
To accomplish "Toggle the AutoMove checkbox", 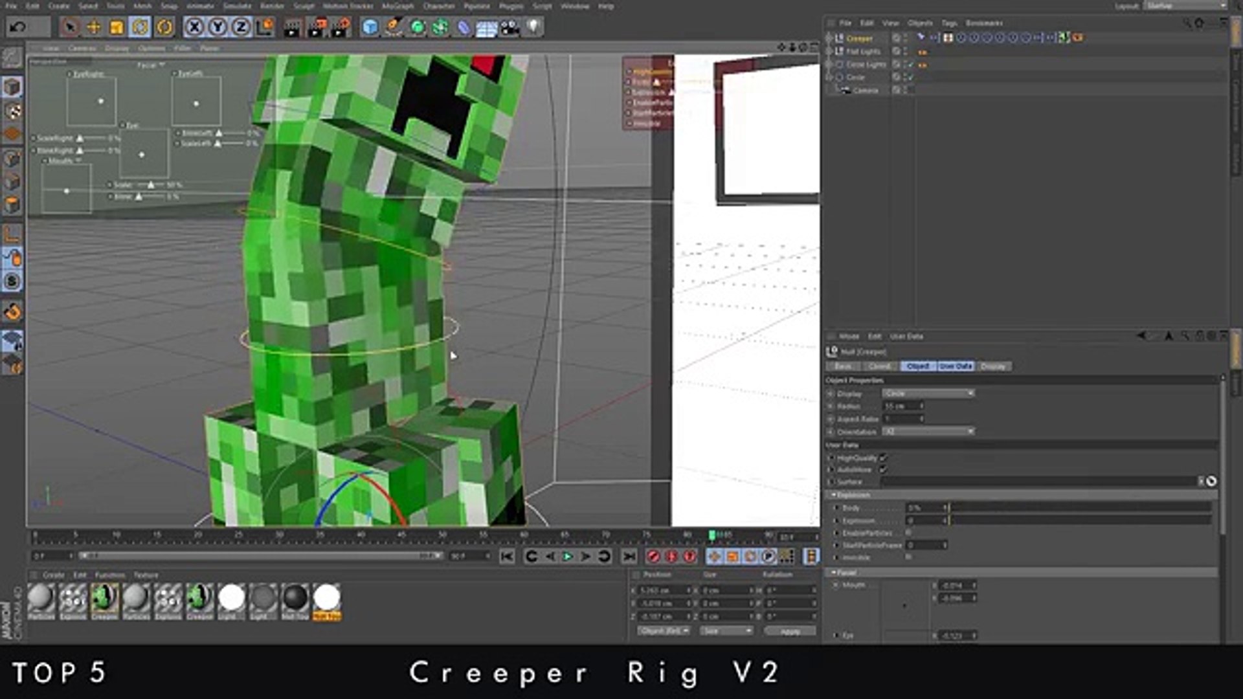I will 883,469.
